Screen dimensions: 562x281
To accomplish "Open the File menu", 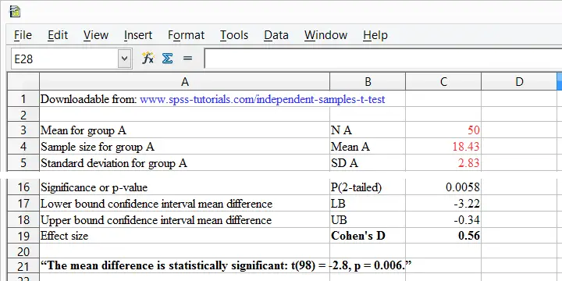I will 23,35.
